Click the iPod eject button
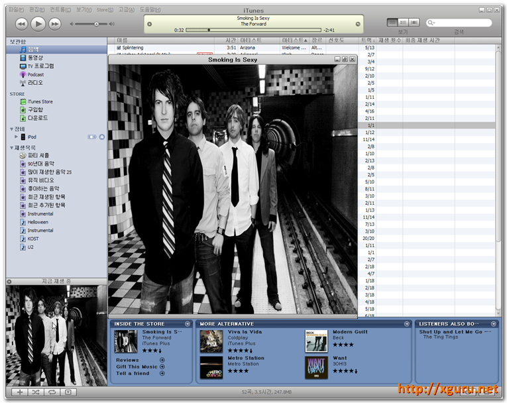Viewport: 507px width, 403px height. 102,137
